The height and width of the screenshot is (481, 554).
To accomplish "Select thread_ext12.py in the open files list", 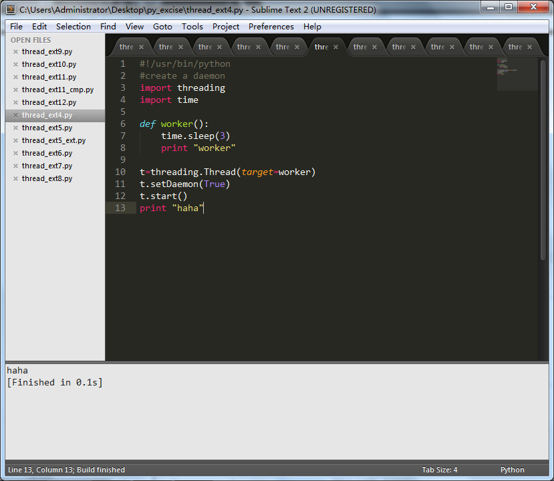I will (x=49, y=103).
